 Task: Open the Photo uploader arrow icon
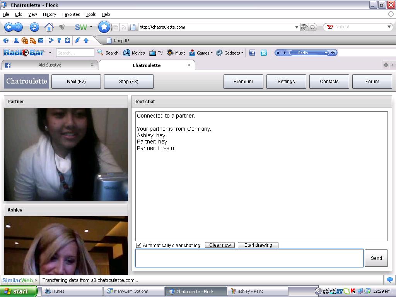click(86, 40)
